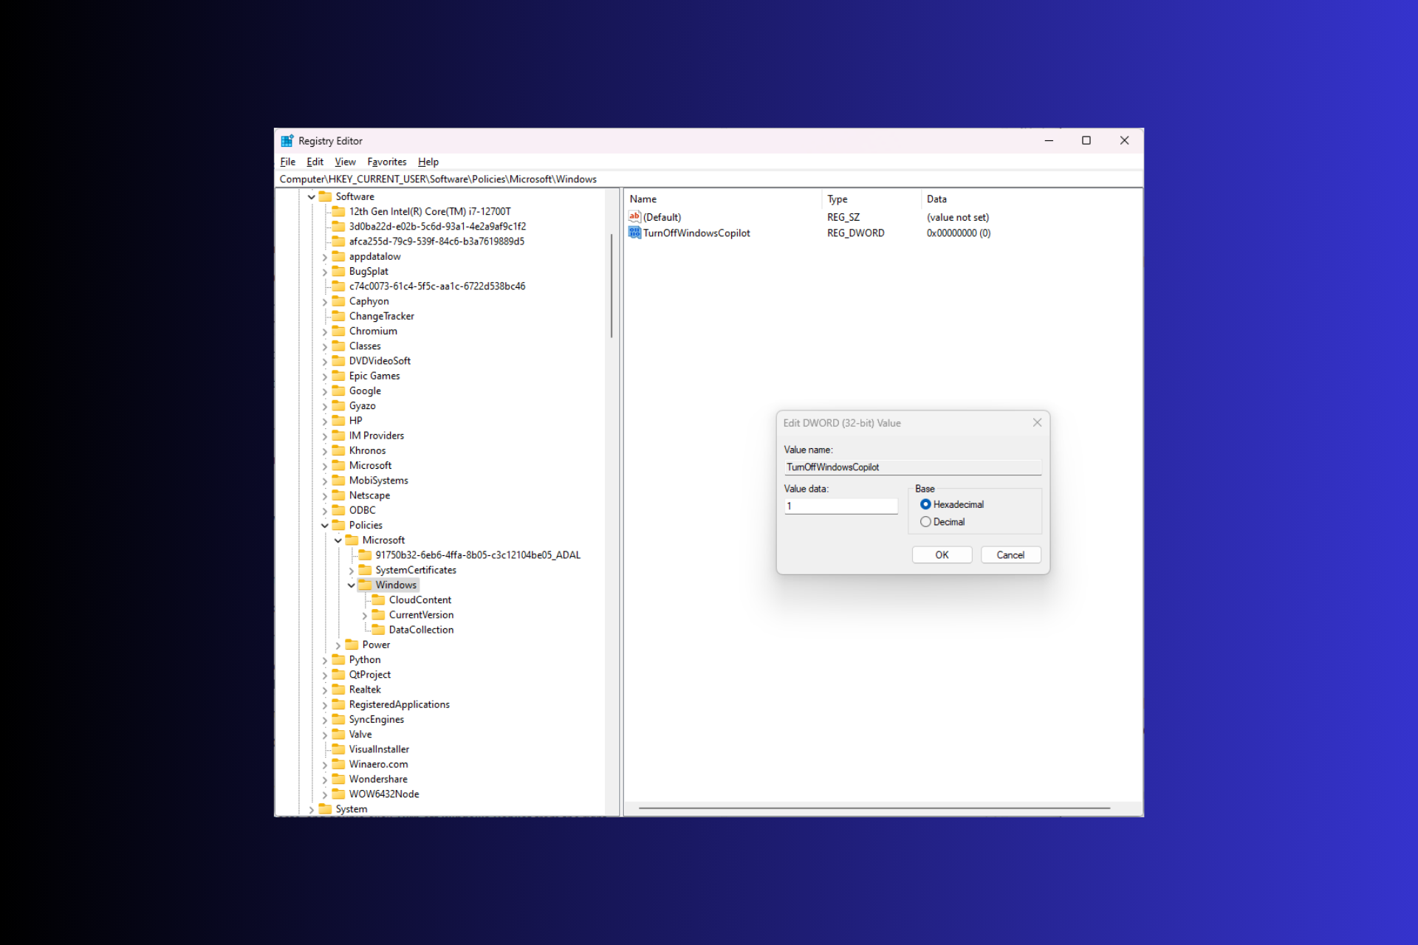Viewport: 1418px width, 945px height.
Task: Click the Registry Editor icon in title bar
Action: (x=287, y=140)
